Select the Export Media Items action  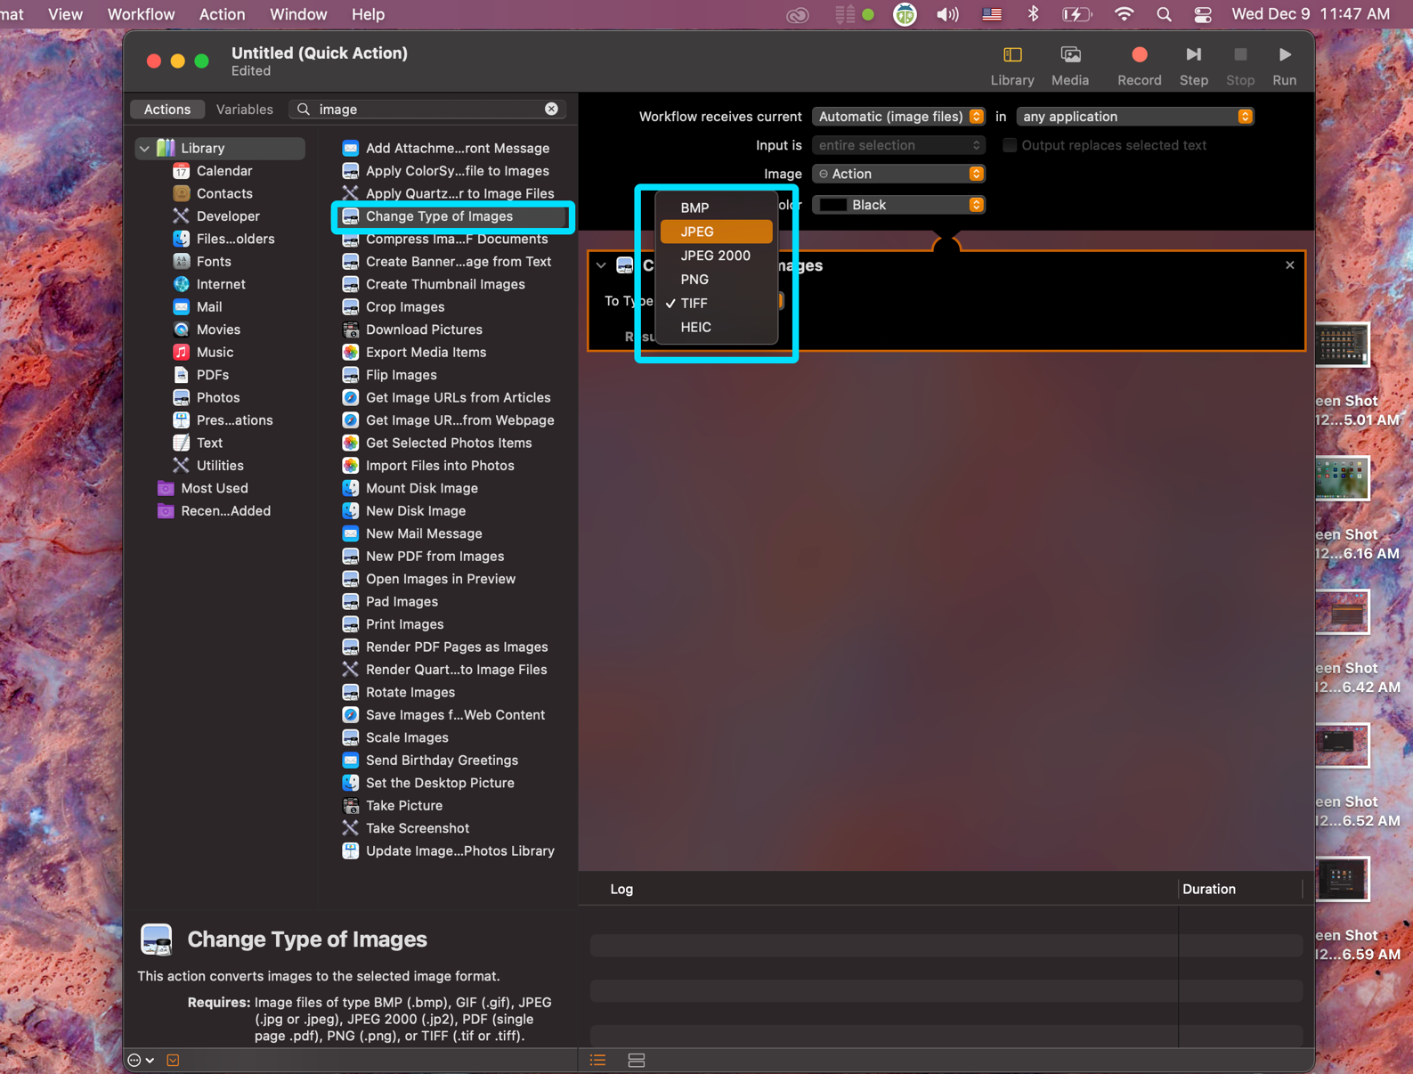pos(426,352)
